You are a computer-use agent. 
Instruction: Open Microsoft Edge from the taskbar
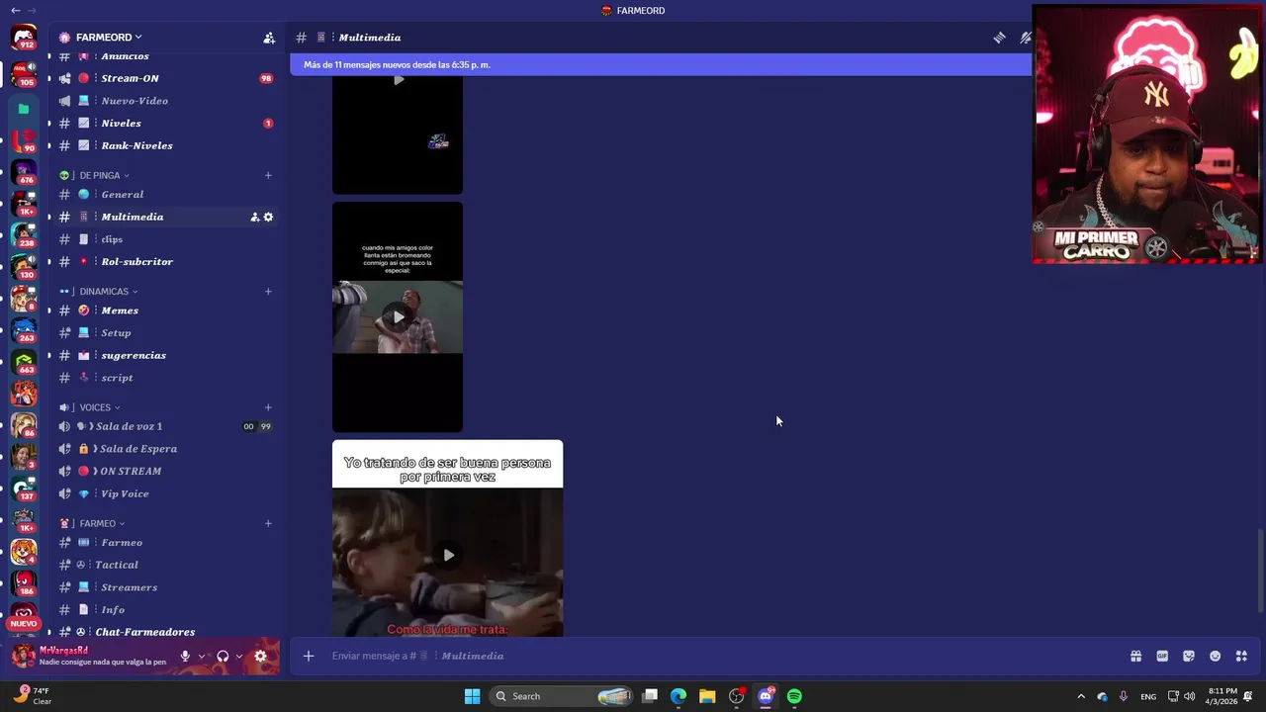tap(678, 696)
